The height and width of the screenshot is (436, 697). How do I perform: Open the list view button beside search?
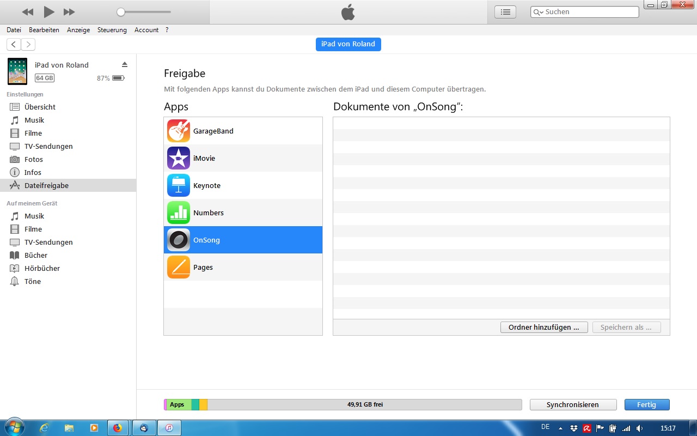[505, 12]
